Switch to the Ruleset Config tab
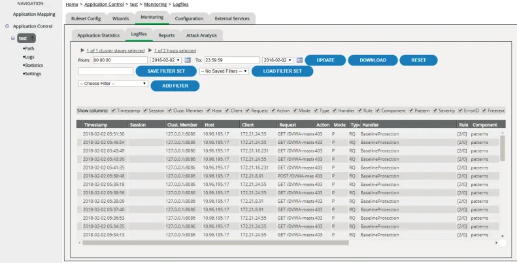This screenshot has height=263, width=517. click(x=86, y=18)
